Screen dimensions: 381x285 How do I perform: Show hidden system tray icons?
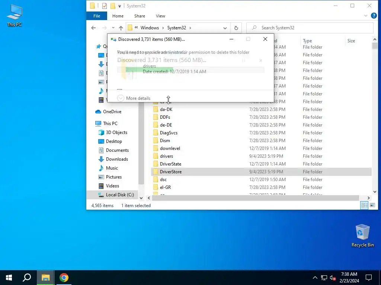pos(315,278)
